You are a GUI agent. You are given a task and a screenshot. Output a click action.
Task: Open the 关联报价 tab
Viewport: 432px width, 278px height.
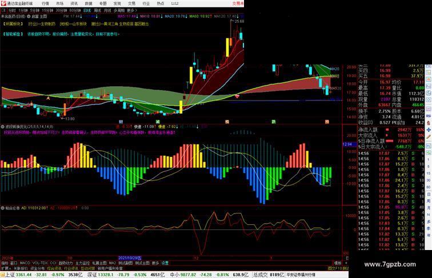tap(21, 268)
